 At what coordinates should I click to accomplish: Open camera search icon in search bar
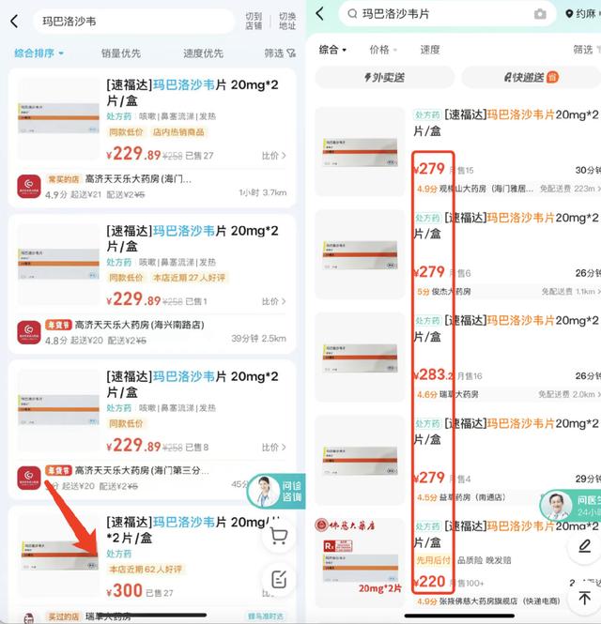(x=540, y=14)
